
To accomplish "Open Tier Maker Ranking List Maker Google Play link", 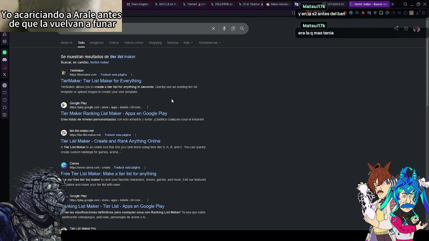I will tap(114, 113).
